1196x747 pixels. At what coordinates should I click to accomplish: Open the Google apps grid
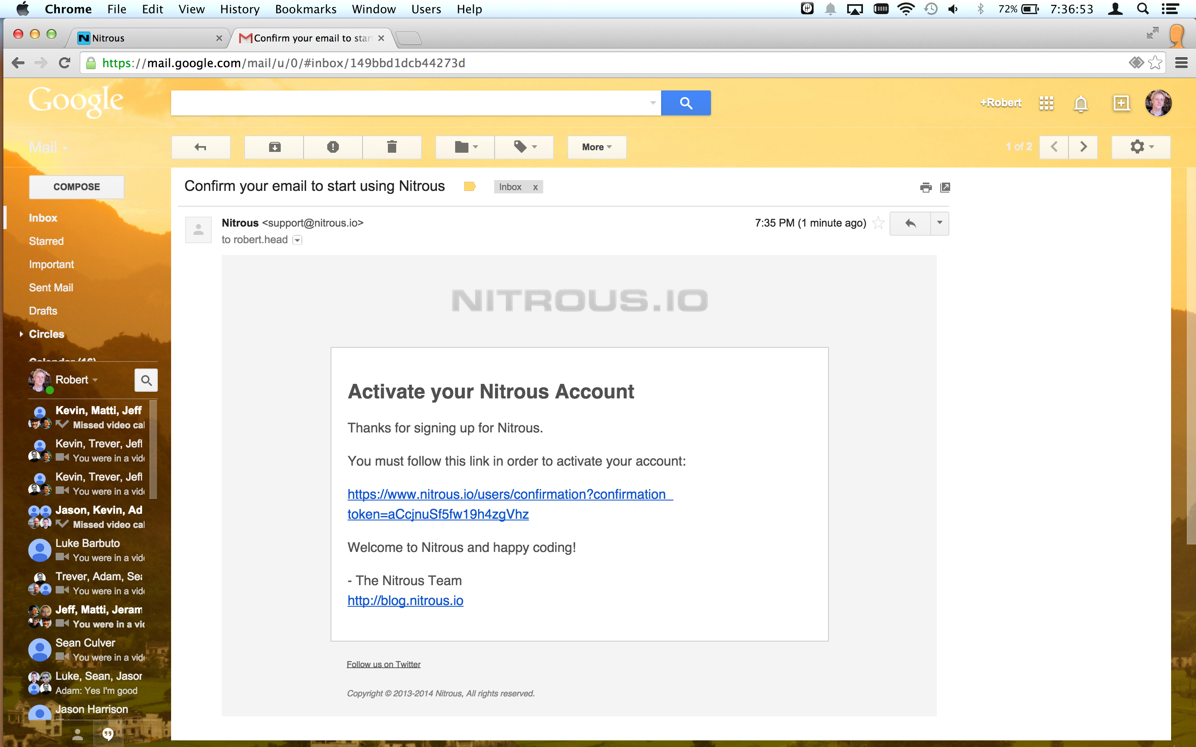pos(1046,103)
